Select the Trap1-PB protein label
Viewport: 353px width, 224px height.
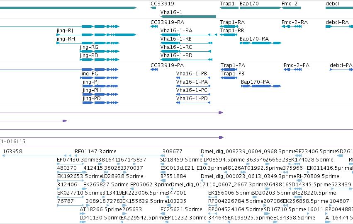click(233, 74)
